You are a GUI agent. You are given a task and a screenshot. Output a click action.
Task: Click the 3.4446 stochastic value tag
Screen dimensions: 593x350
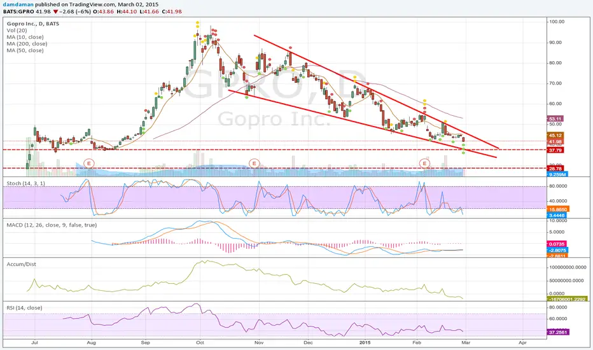[557, 215]
